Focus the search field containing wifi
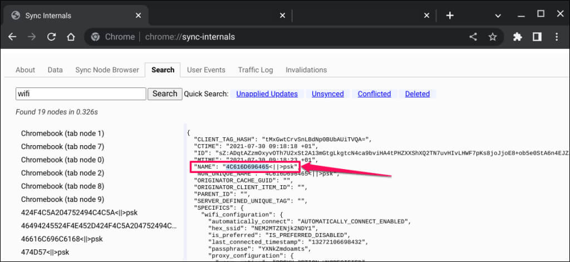 (81, 94)
